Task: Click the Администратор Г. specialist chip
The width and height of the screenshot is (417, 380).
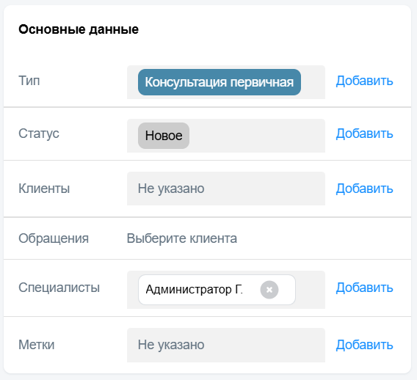Action: point(194,290)
